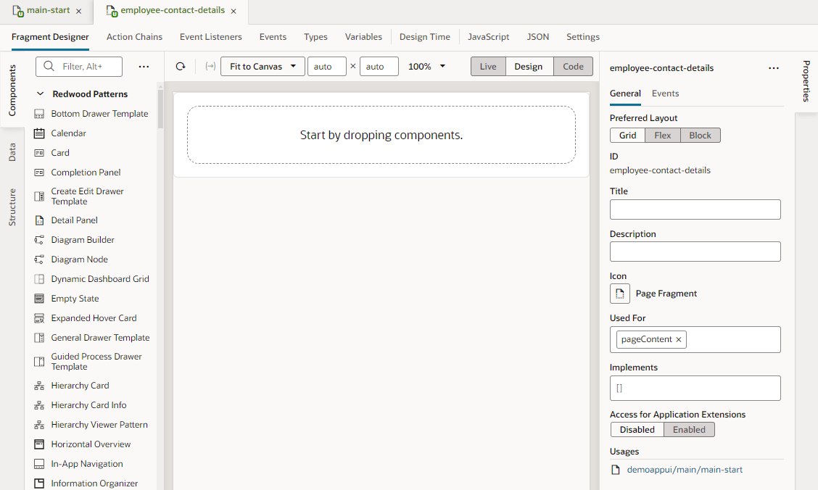Open the properties panel ellipsis menu

click(774, 67)
